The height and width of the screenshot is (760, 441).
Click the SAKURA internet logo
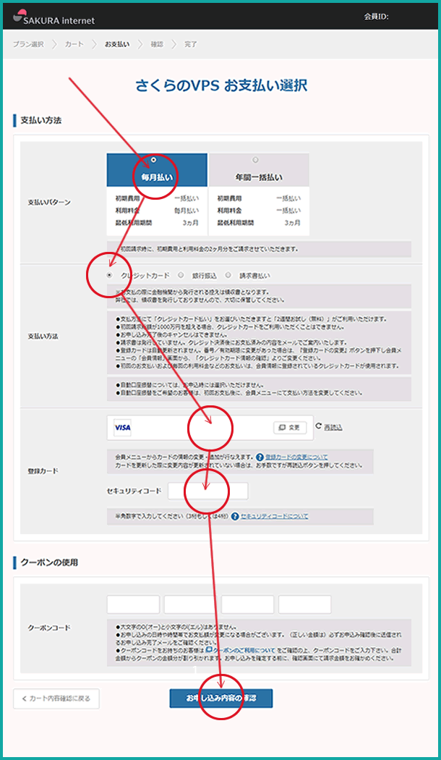point(53,17)
